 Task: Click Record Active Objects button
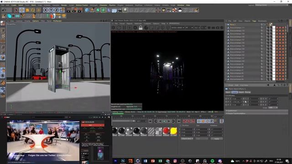point(184,121)
